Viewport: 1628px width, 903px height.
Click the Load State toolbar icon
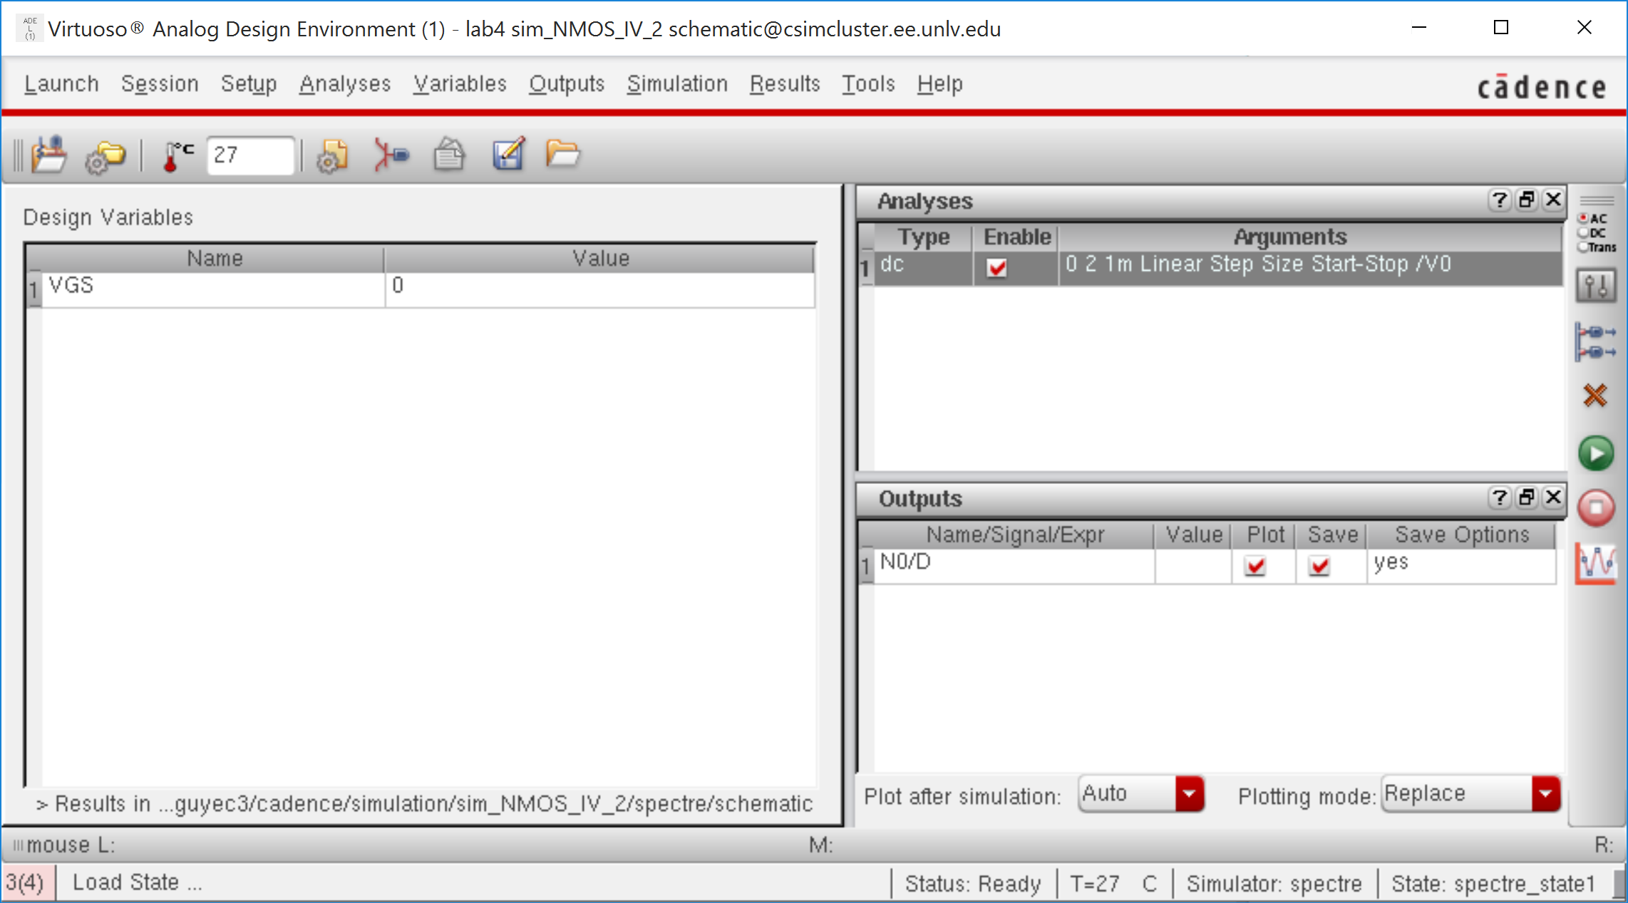[48, 155]
